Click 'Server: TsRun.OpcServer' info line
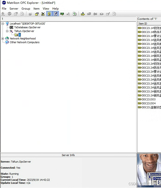 [16, 162]
